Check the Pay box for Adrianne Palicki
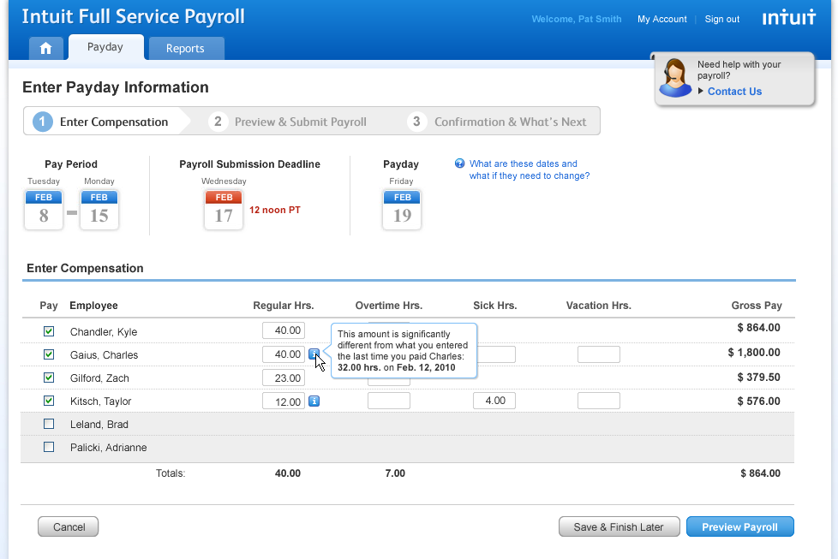The image size is (838, 559). coord(49,447)
